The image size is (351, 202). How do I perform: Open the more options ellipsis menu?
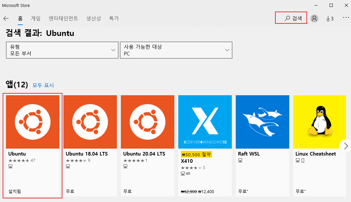pos(346,17)
